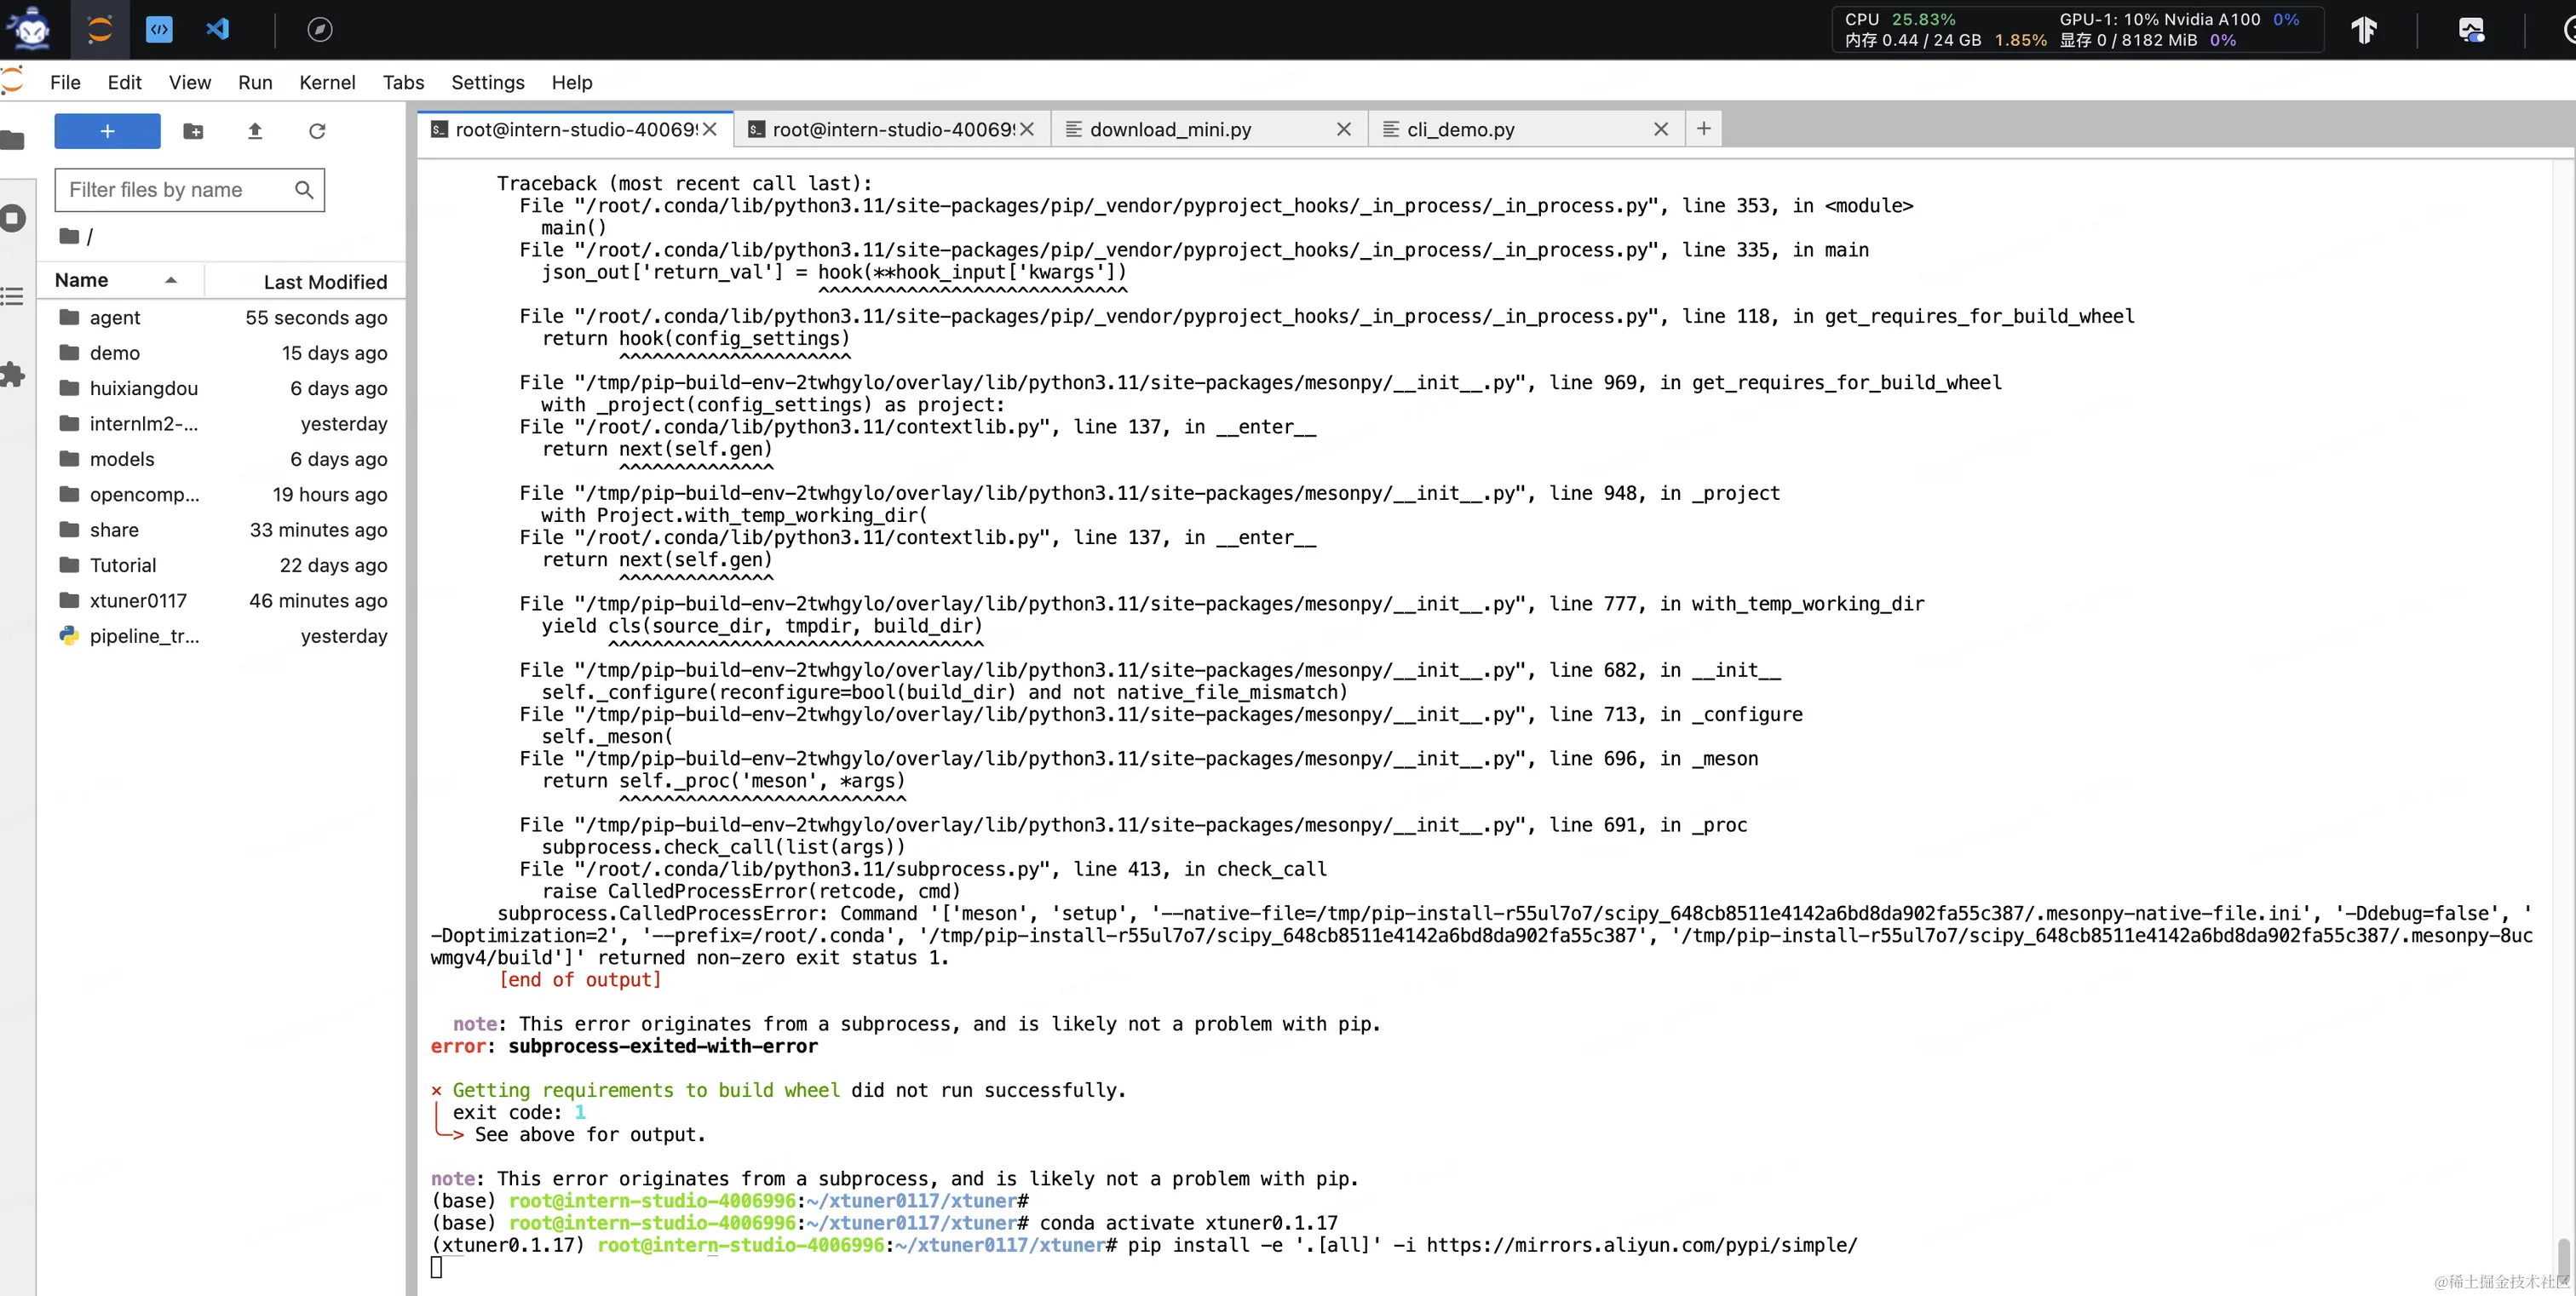This screenshot has width=2576, height=1296.
Task: Open the Settings menu
Action: click(x=487, y=82)
